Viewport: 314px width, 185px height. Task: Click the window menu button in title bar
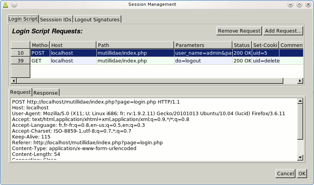coord(14,4)
